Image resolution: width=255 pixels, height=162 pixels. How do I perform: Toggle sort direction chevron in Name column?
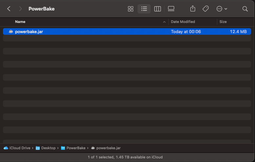(x=164, y=22)
